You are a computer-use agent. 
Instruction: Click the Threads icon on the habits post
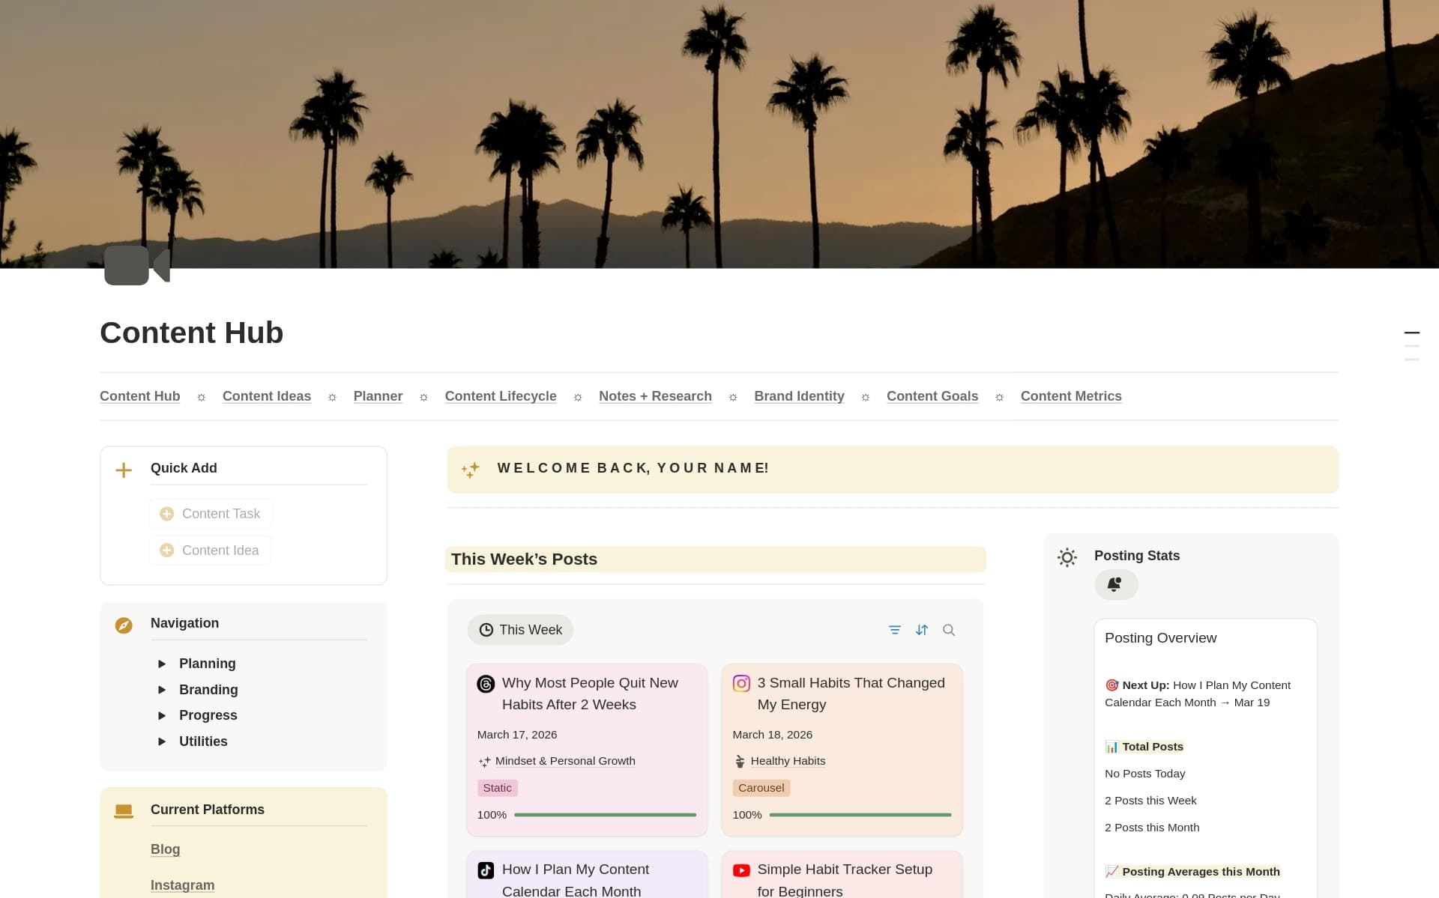(x=486, y=683)
